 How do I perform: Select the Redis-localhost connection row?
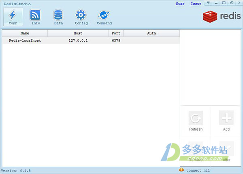tap(91, 41)
